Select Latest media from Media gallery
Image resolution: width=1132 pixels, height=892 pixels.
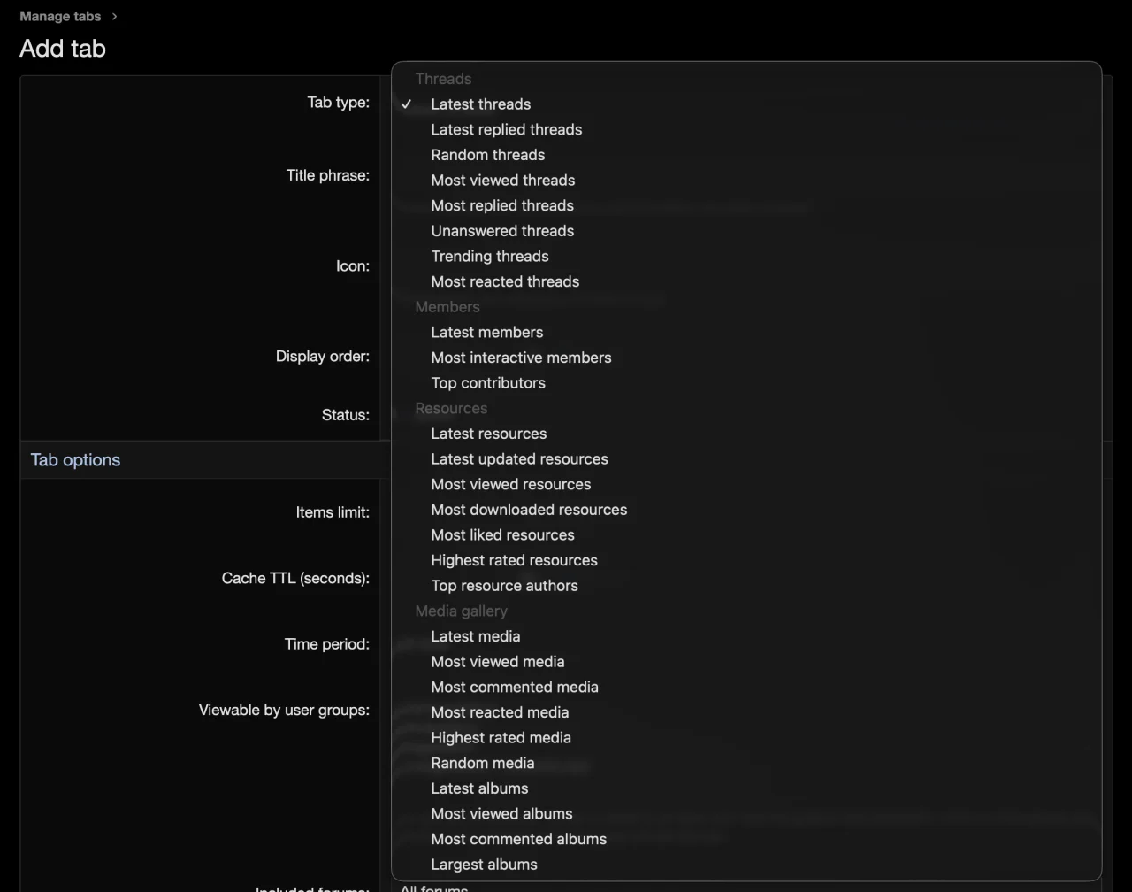[x=475, y=636]
